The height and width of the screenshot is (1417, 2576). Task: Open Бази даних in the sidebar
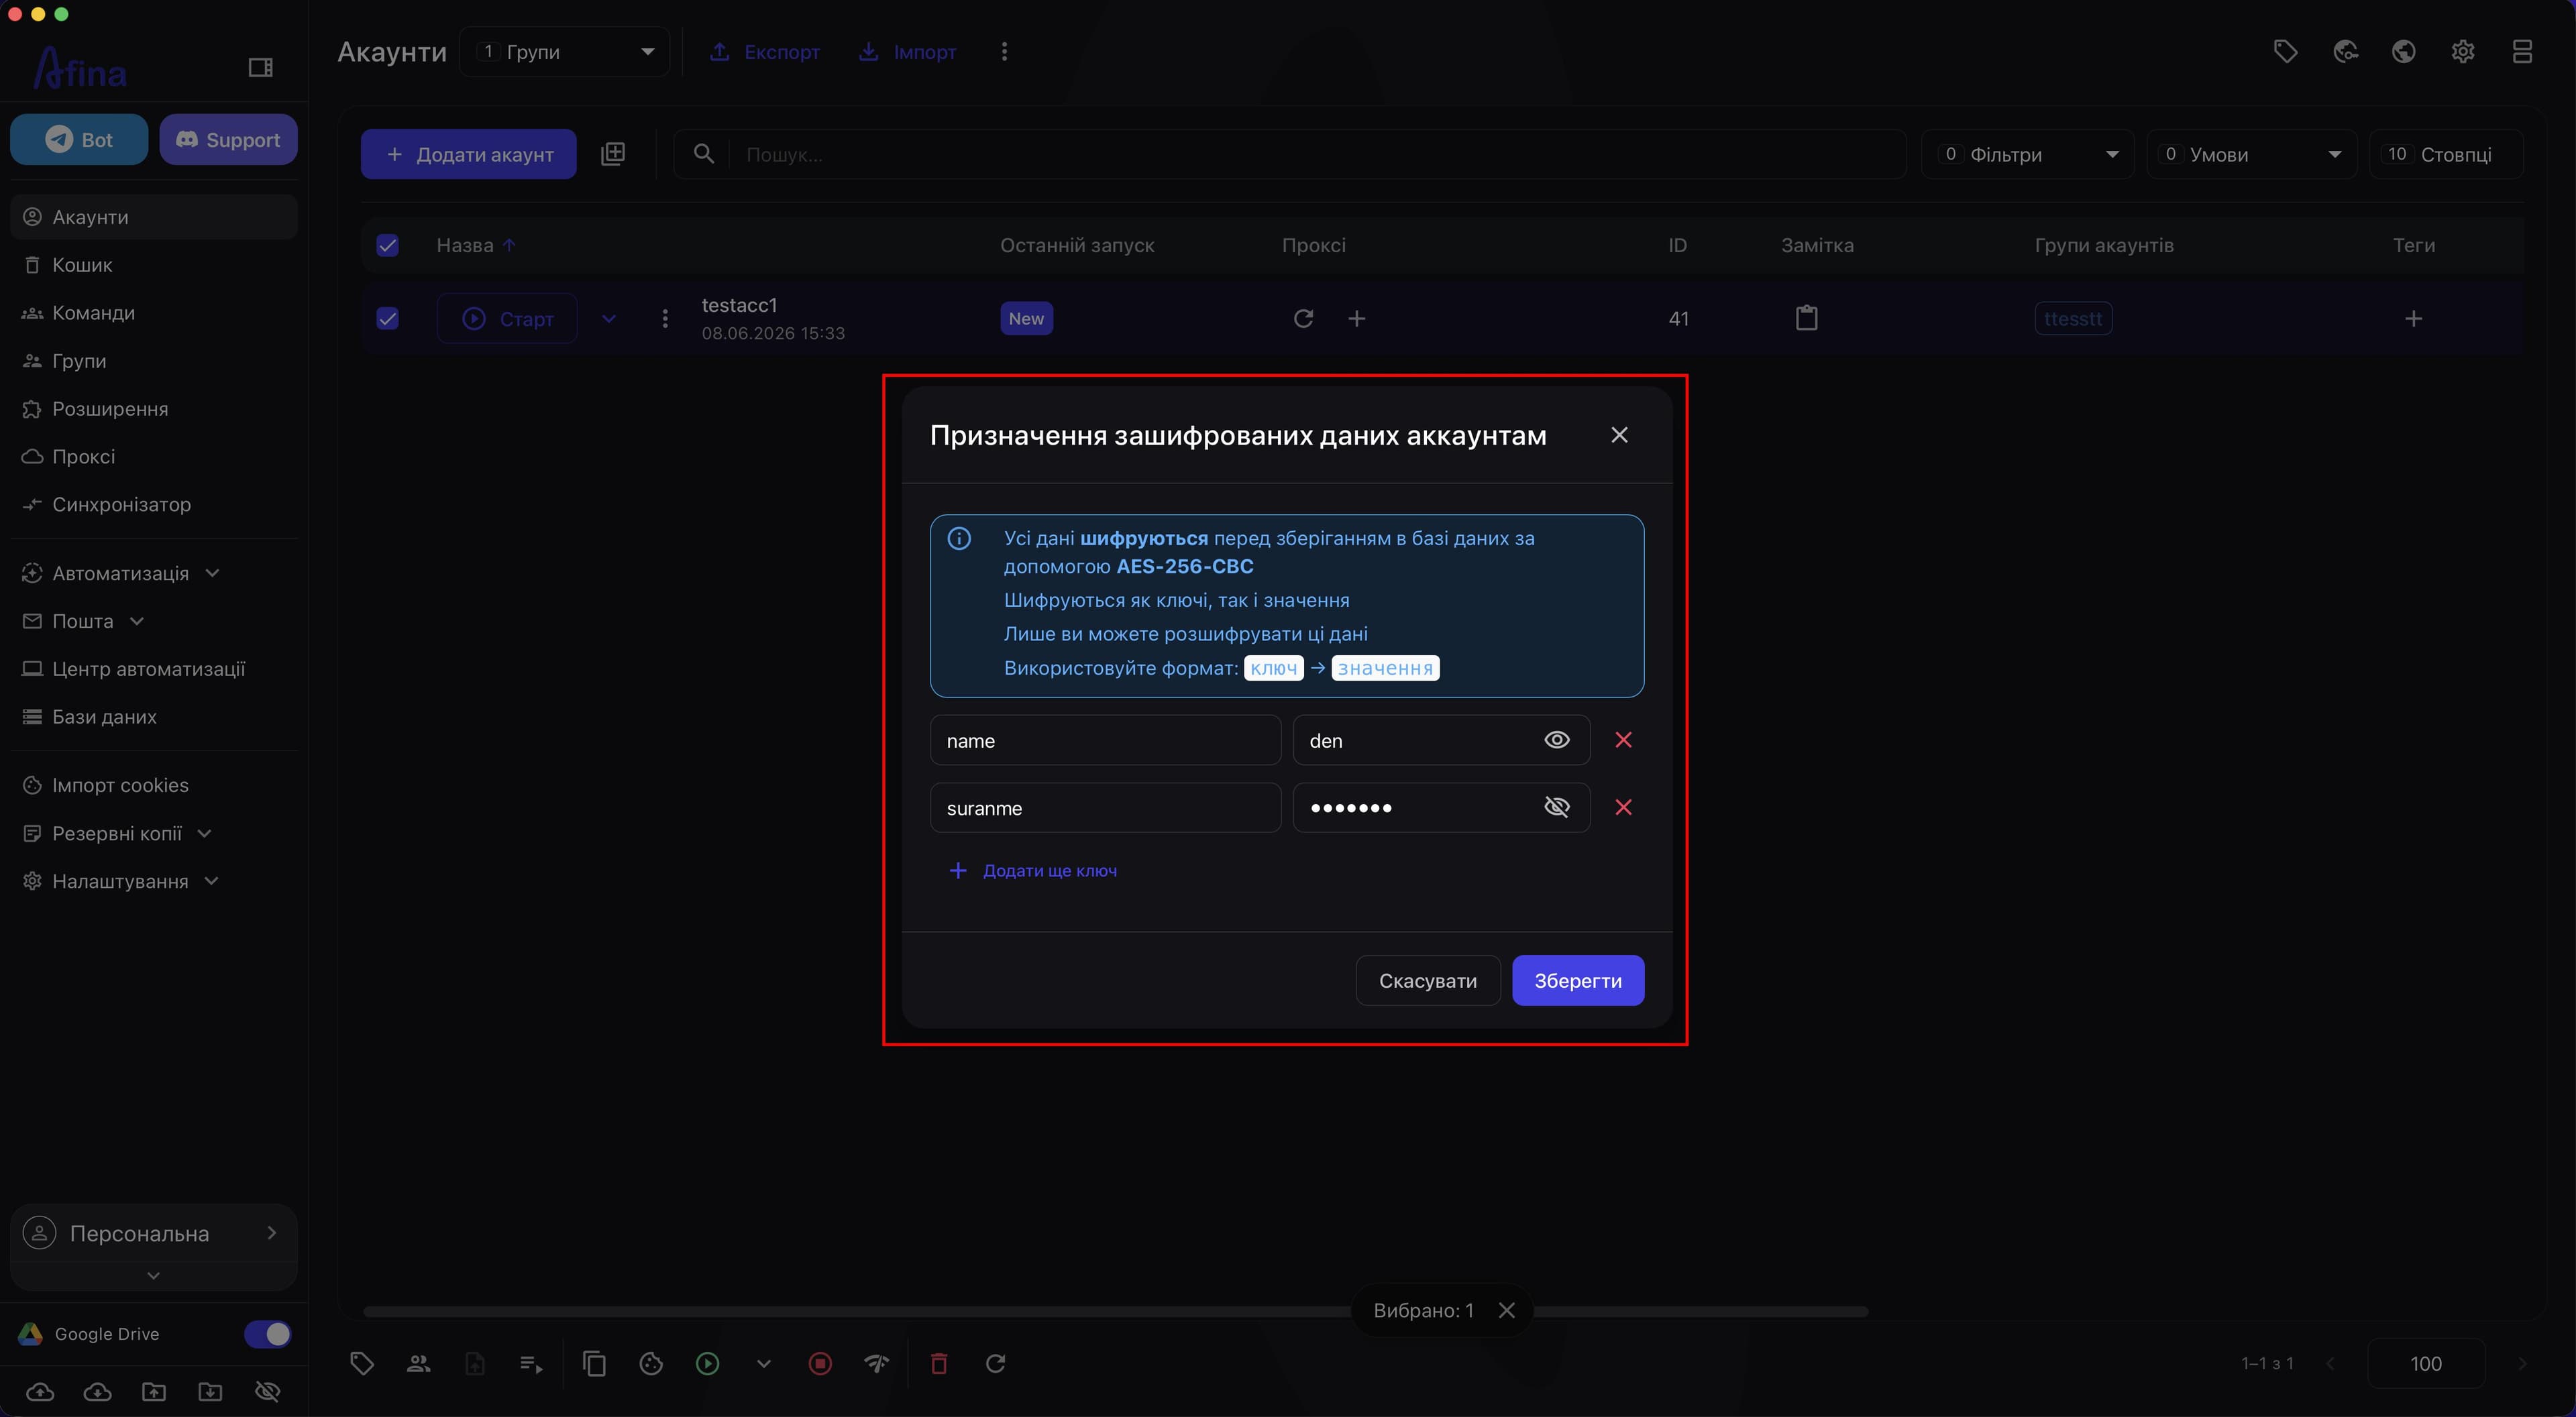coord(154,717)
